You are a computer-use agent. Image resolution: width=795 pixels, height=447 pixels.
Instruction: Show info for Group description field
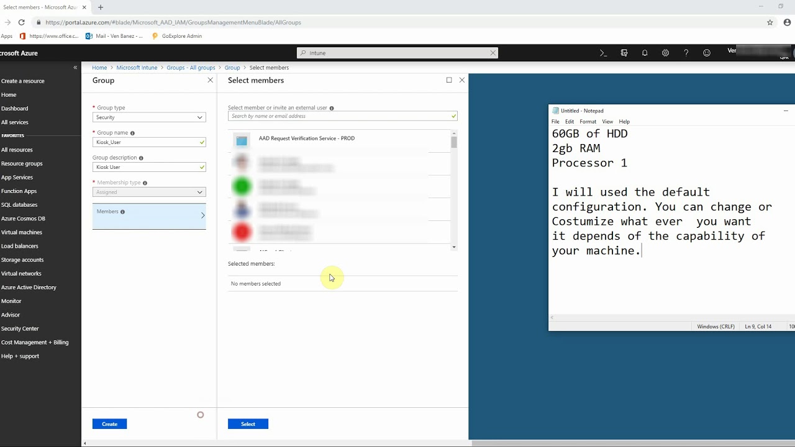click(141, 158)
